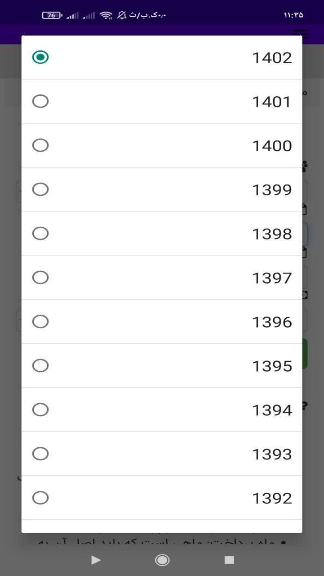Image resolution: width=324 pixels, height=576 pixels.
Task: Choose year 1402 from the list
Action: pyautogui.click(x=162, y=58)
